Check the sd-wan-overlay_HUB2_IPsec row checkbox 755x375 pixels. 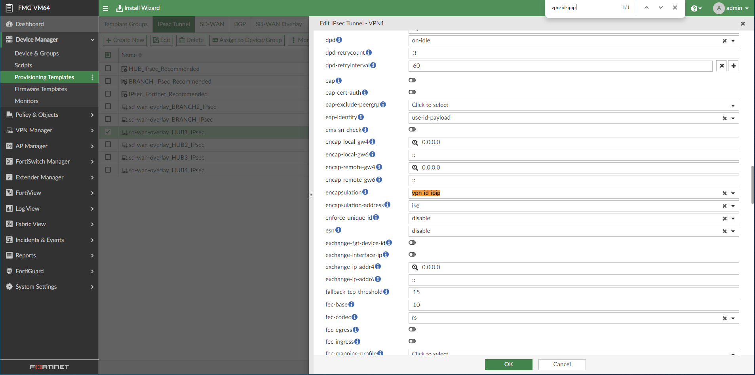point(108,144)
